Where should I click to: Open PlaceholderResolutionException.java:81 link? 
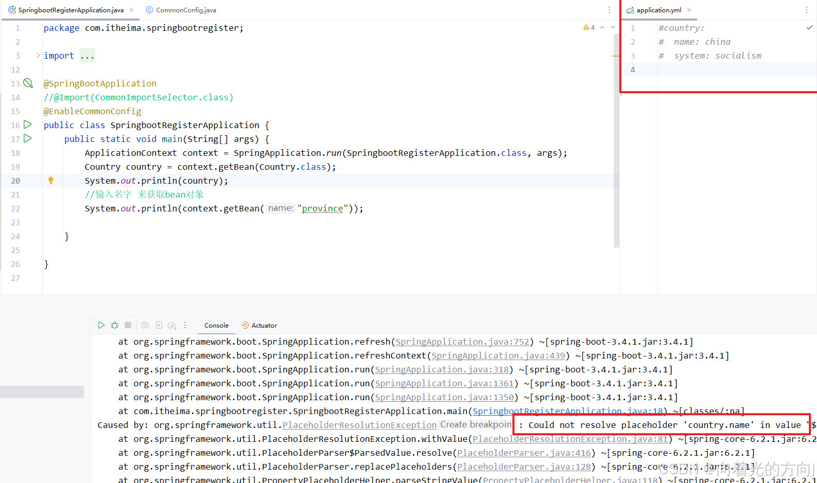[570, 439]
